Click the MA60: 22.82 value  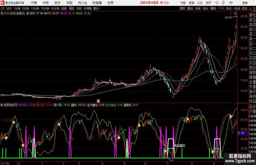click(x=83, y=14)
